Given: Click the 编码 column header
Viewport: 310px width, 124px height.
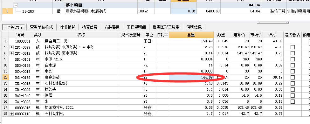Looking at the screenshot, I should pos(20,35).
